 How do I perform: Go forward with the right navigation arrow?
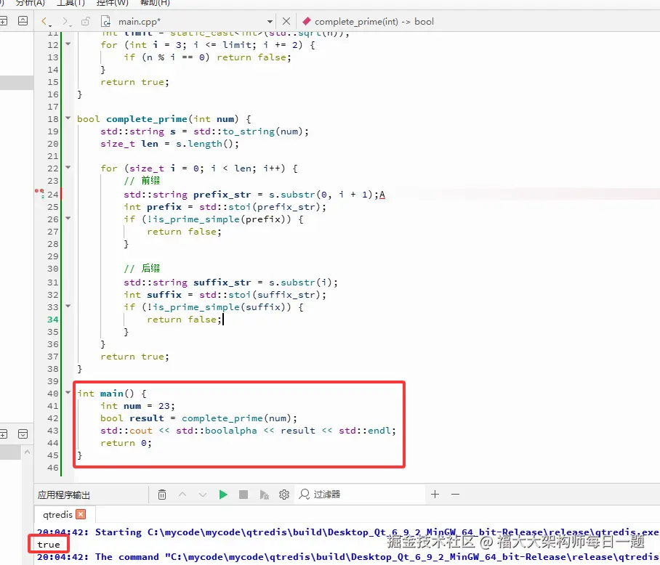(65, 21)
